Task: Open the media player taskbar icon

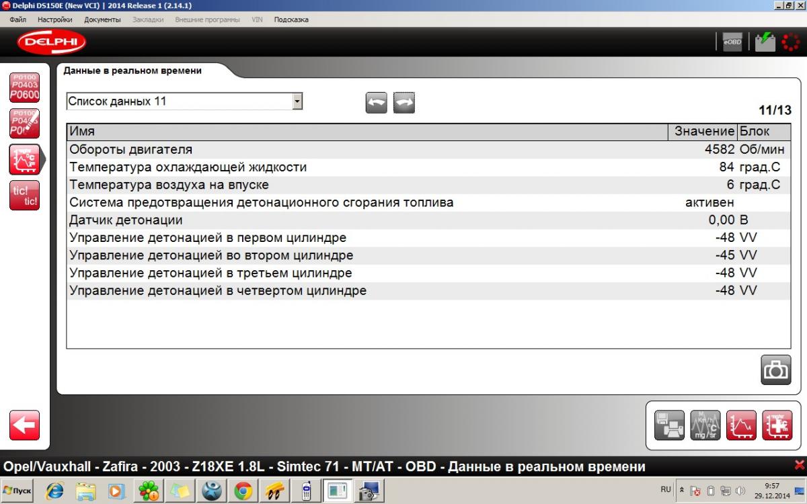Action: tap(117, 491)
